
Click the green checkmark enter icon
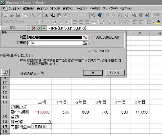39,28
